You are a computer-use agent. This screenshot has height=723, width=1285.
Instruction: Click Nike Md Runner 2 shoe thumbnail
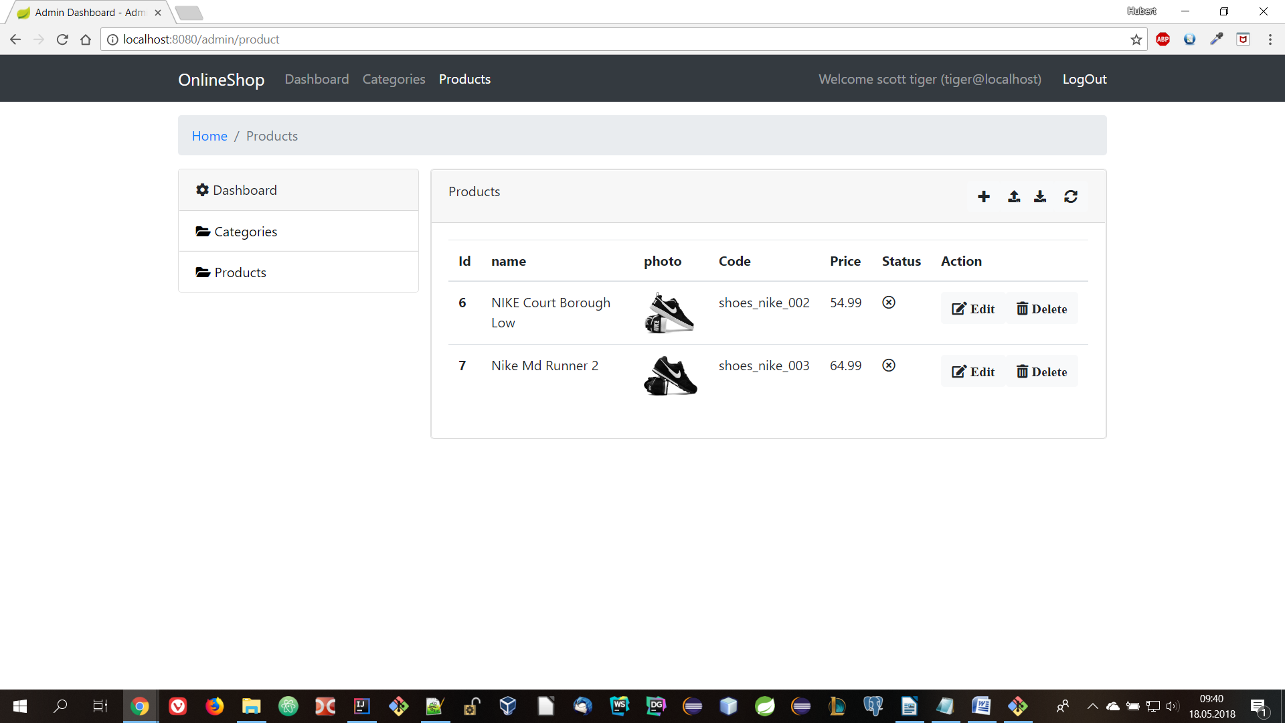670,376
